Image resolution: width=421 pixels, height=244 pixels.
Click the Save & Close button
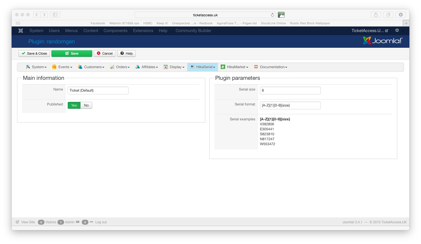(34, 54)
